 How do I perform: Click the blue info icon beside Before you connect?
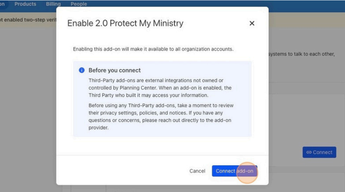tap(82, 70)
